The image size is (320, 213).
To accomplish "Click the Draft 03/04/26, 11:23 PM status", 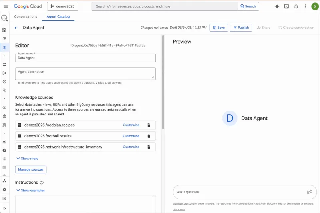I will [x=188, y=28].
